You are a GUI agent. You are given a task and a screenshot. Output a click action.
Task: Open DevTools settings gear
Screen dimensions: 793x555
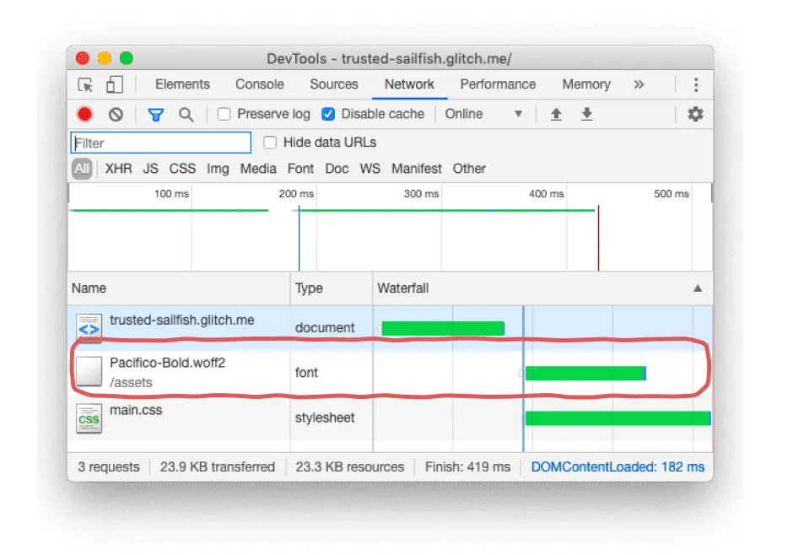click(694, 114)
